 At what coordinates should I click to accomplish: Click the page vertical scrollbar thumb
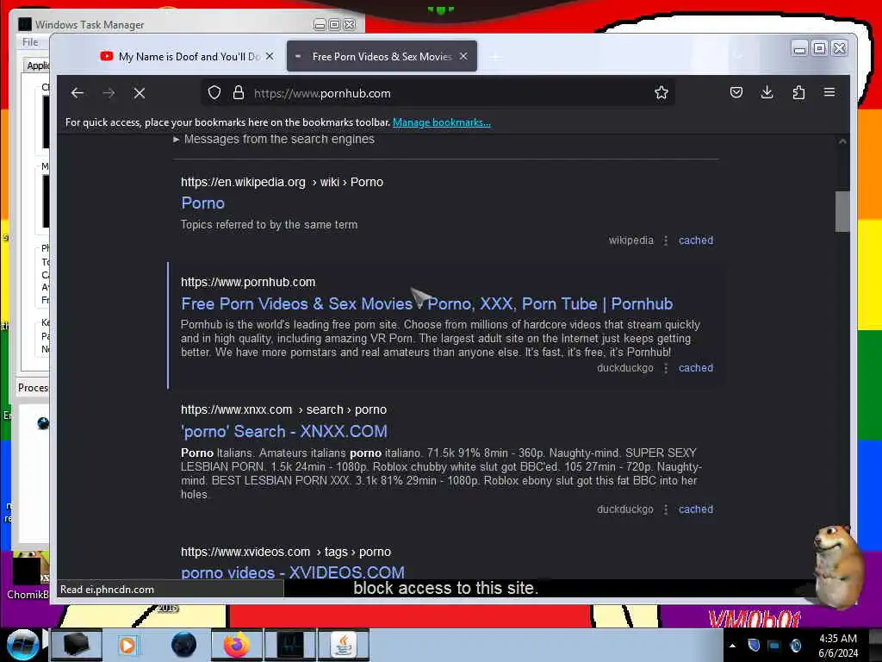click(842, 212)
